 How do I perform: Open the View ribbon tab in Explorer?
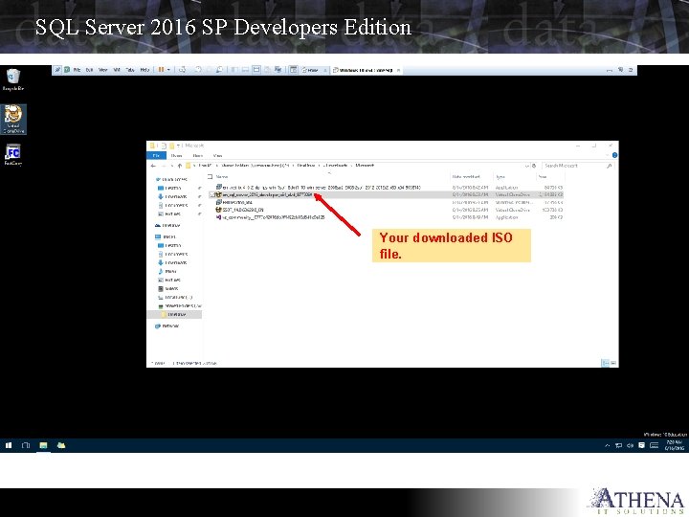pyautogui.click(x=217, y=156)
